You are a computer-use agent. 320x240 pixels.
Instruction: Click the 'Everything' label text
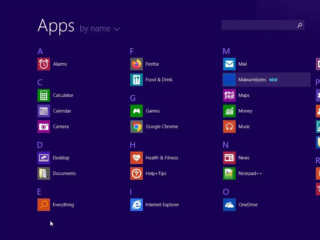(x=63, y=205)
